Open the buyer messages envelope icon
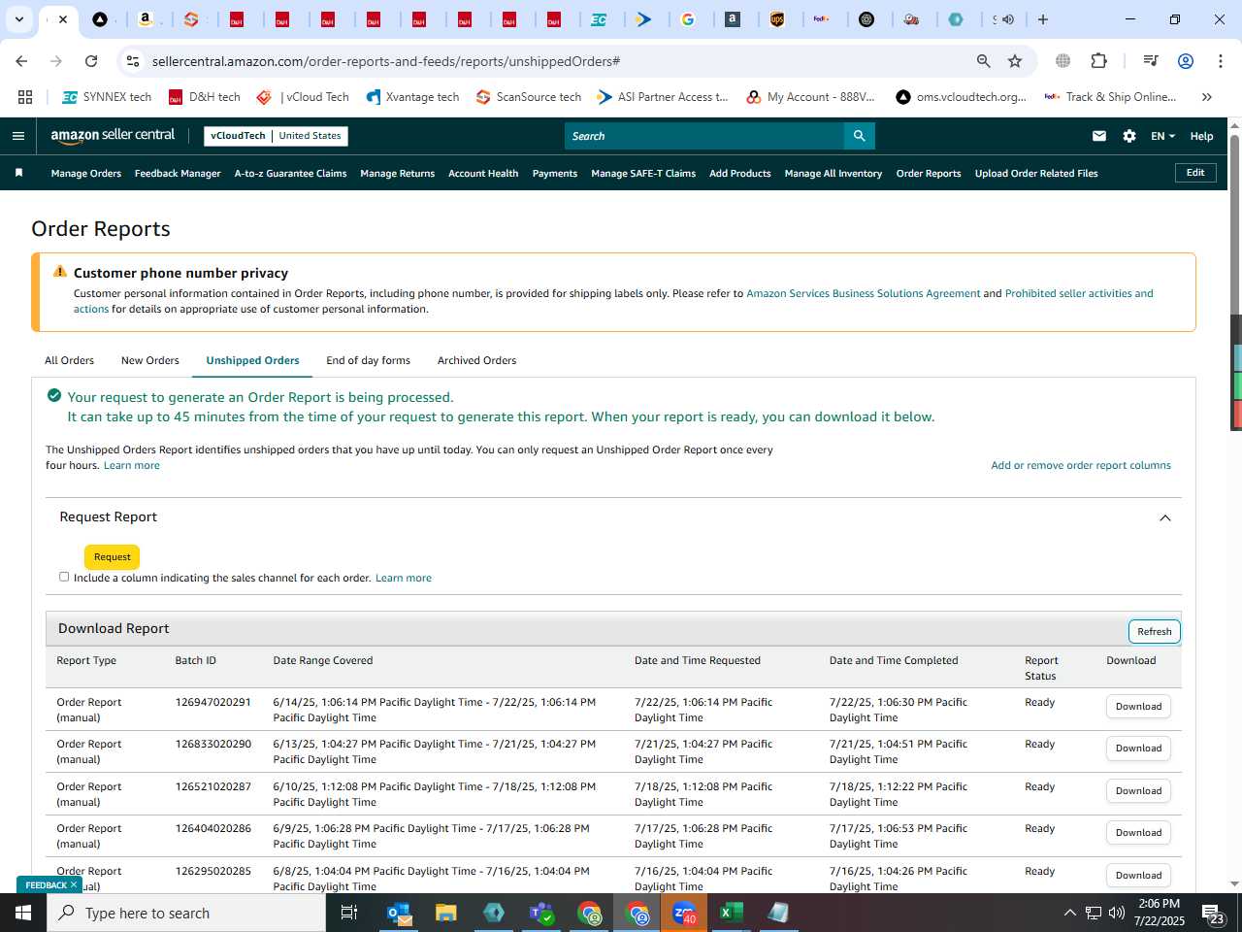 [1099, 136]
